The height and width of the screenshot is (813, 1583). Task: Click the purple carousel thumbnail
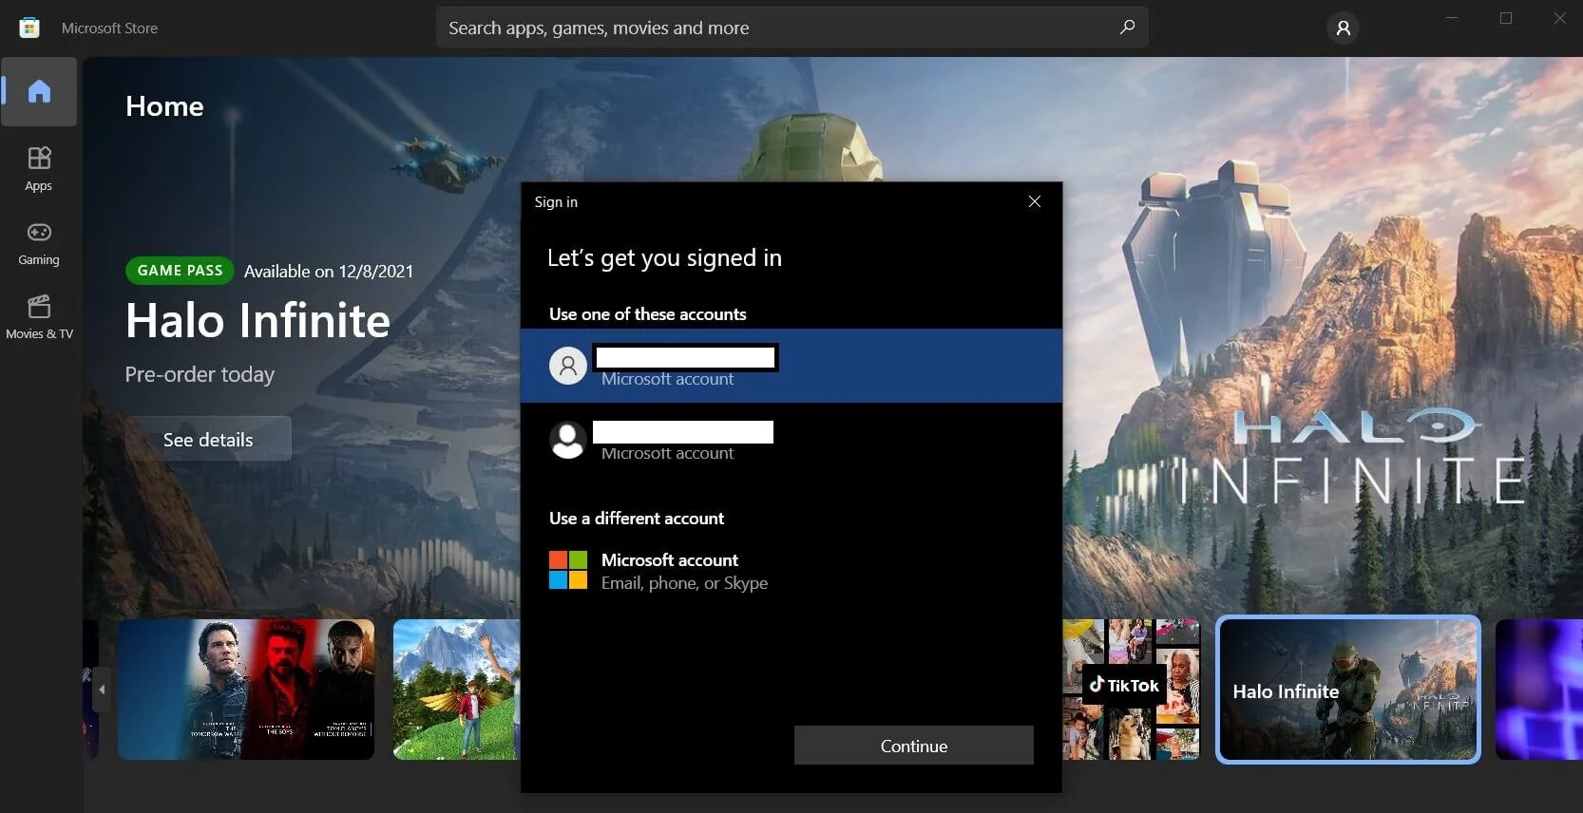pos(1539,690)
